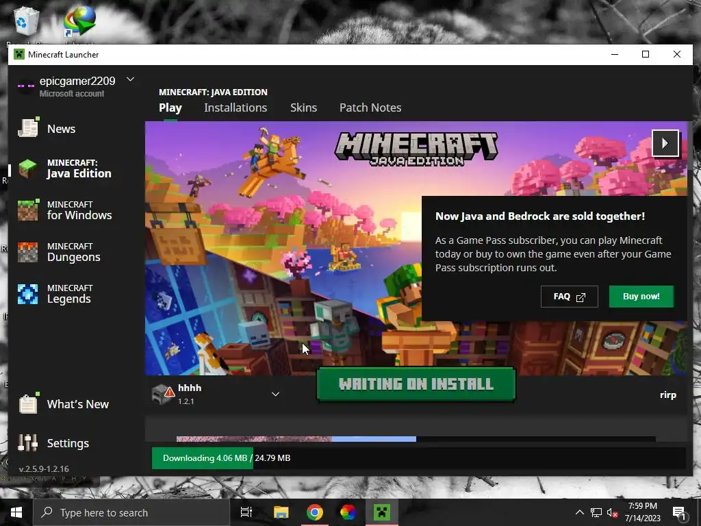Image resolution: width=701 pixels, height=526 pixels.
Task: Open the News section icon
Action: (x=27, y=128)
